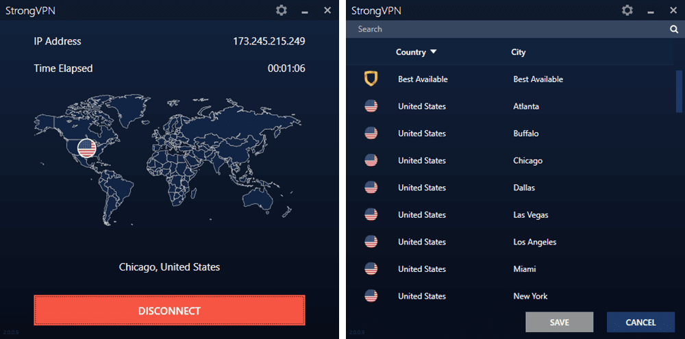Open settings gear in connected StrongVPN window
685x339 pixels.
(x=282, y=10)
